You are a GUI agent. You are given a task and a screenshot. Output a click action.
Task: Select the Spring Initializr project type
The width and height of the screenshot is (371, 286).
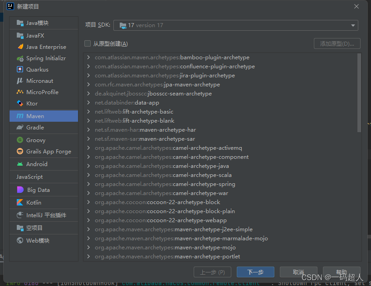point(44,58)
